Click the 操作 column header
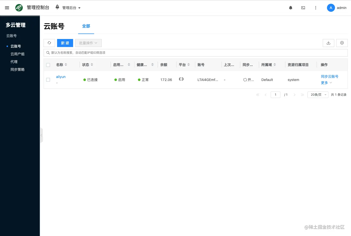Screen dimensions: 351x236 coord(324,65)
